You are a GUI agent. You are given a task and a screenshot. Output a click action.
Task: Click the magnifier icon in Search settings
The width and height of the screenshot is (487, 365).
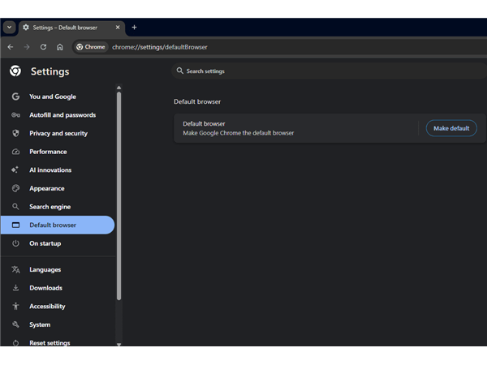(180, 71)
